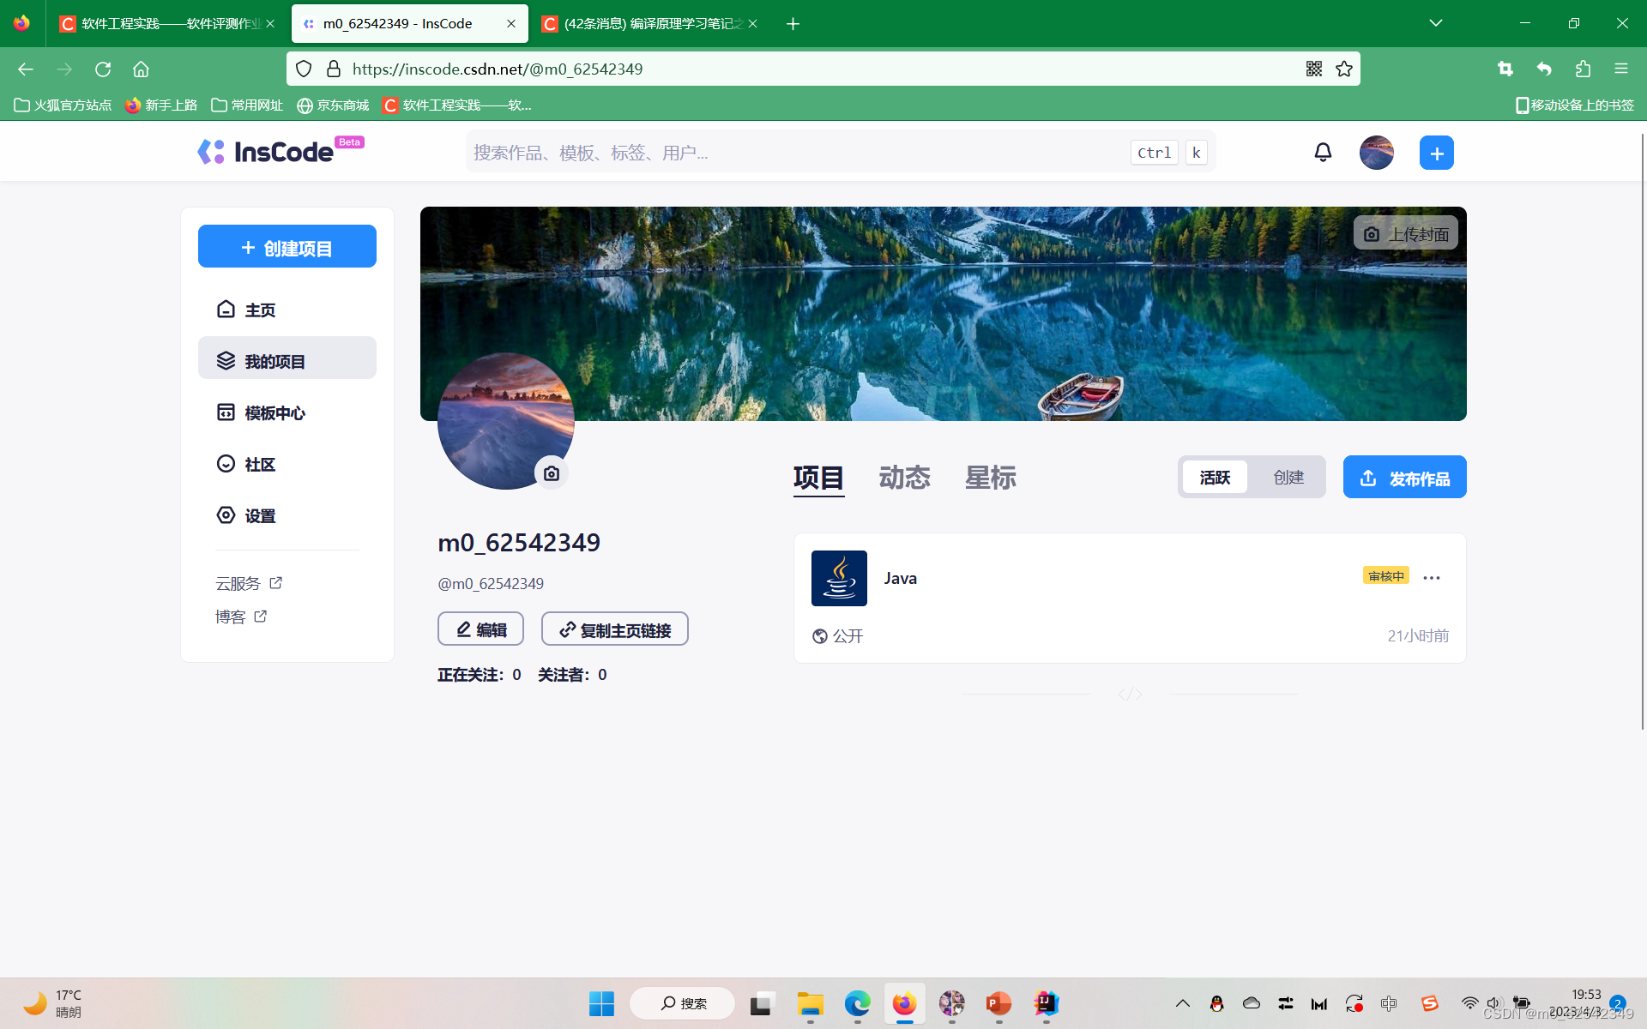Bookmark page with the star icon
1647x1029 pixels.
click(1344, 69)
